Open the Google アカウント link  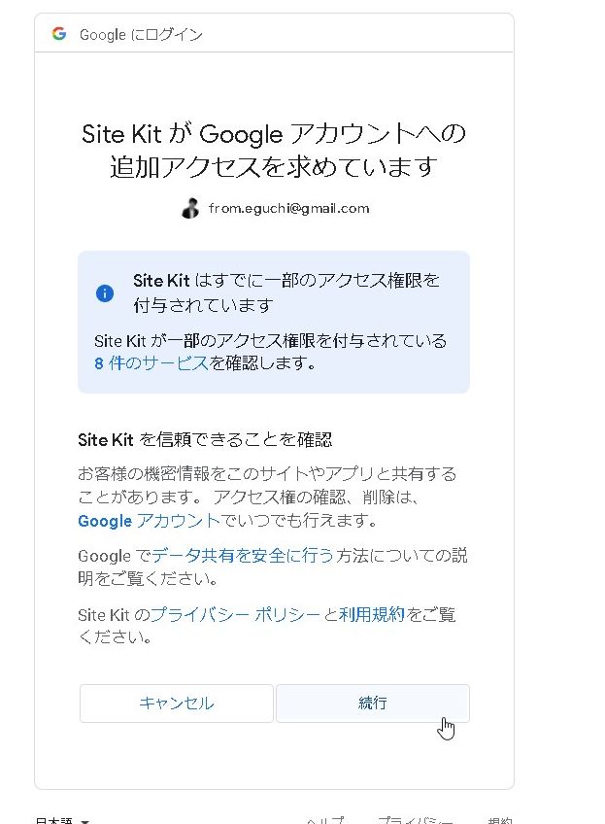click(150, 521)
